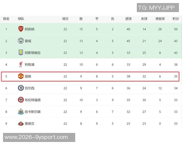
Task: Open the 曼联 team name link
Action: pos(28,76)
